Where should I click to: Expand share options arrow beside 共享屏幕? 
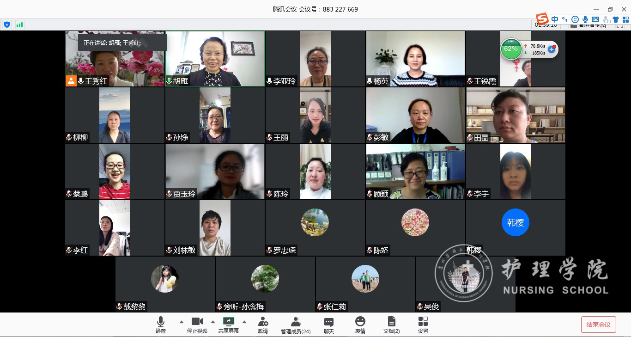pyautogui.click(x=244, y=322)
